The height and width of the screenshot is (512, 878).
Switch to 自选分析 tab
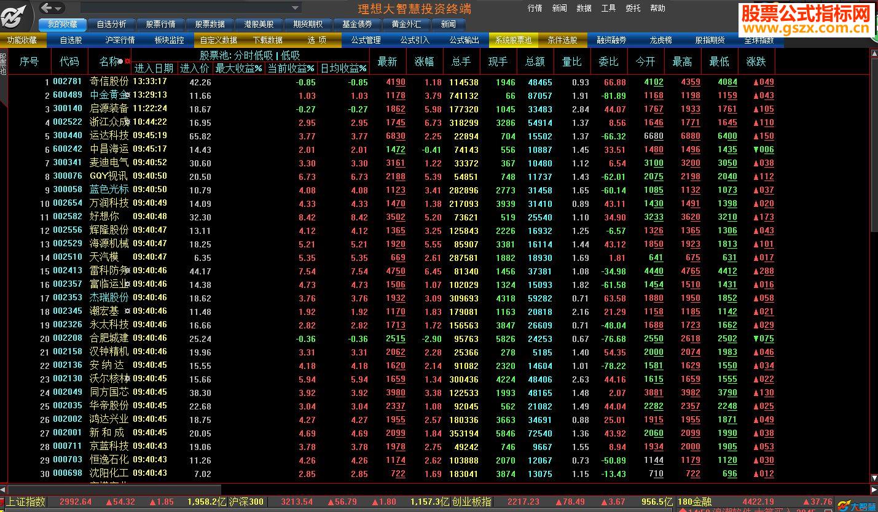click(111, 24)
